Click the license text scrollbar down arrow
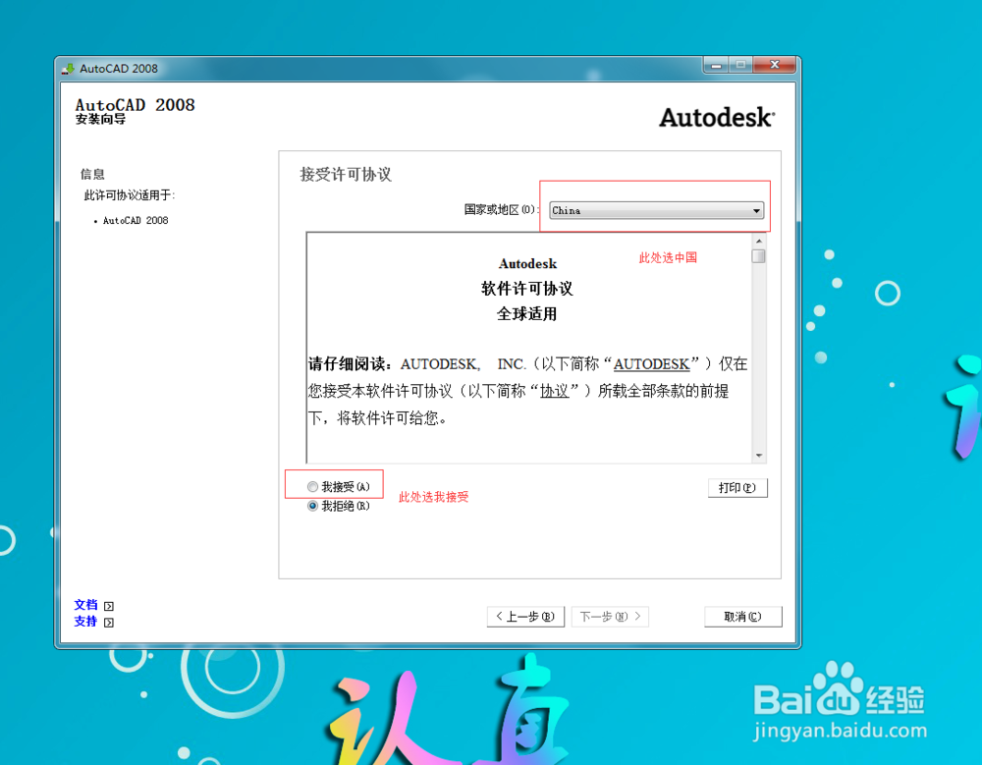982x765 pixels. coord(759,456)
